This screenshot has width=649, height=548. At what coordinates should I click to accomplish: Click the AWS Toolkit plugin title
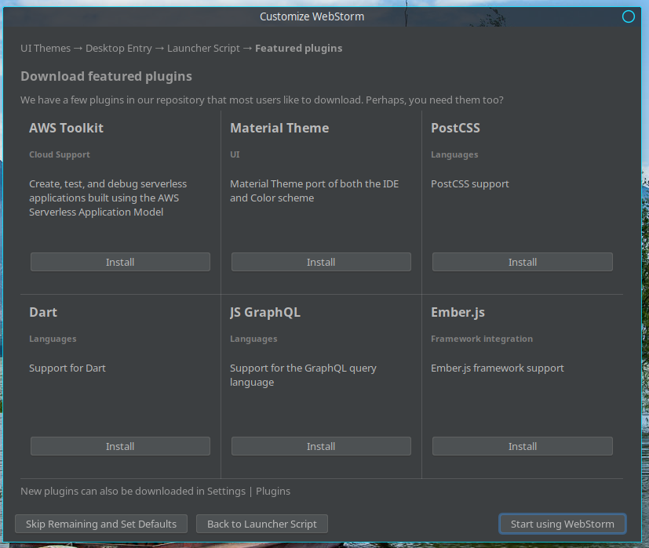[x=66, y=129]
